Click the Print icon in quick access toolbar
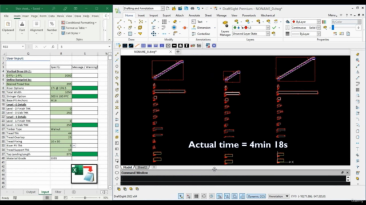The width and height of the screenshot is (366, 205). (x=192, y=9)
